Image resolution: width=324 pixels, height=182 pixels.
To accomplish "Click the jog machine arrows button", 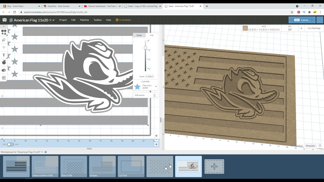I will (x=320, y=20).
